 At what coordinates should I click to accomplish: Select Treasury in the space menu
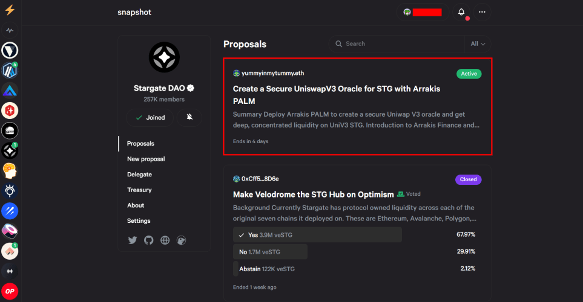139,190
